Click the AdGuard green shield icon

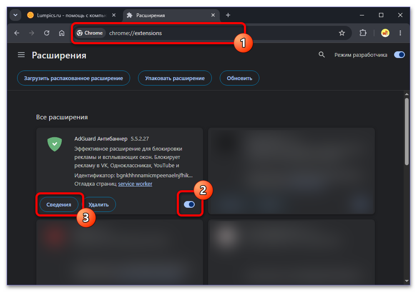coord(55,144)
